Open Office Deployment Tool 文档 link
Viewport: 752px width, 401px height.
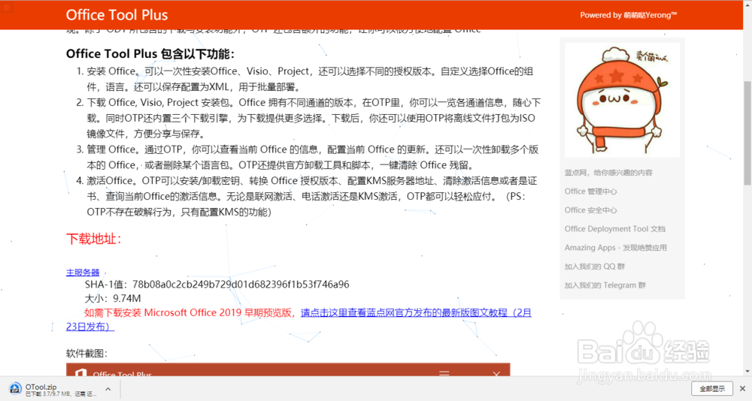click(614, 228)
